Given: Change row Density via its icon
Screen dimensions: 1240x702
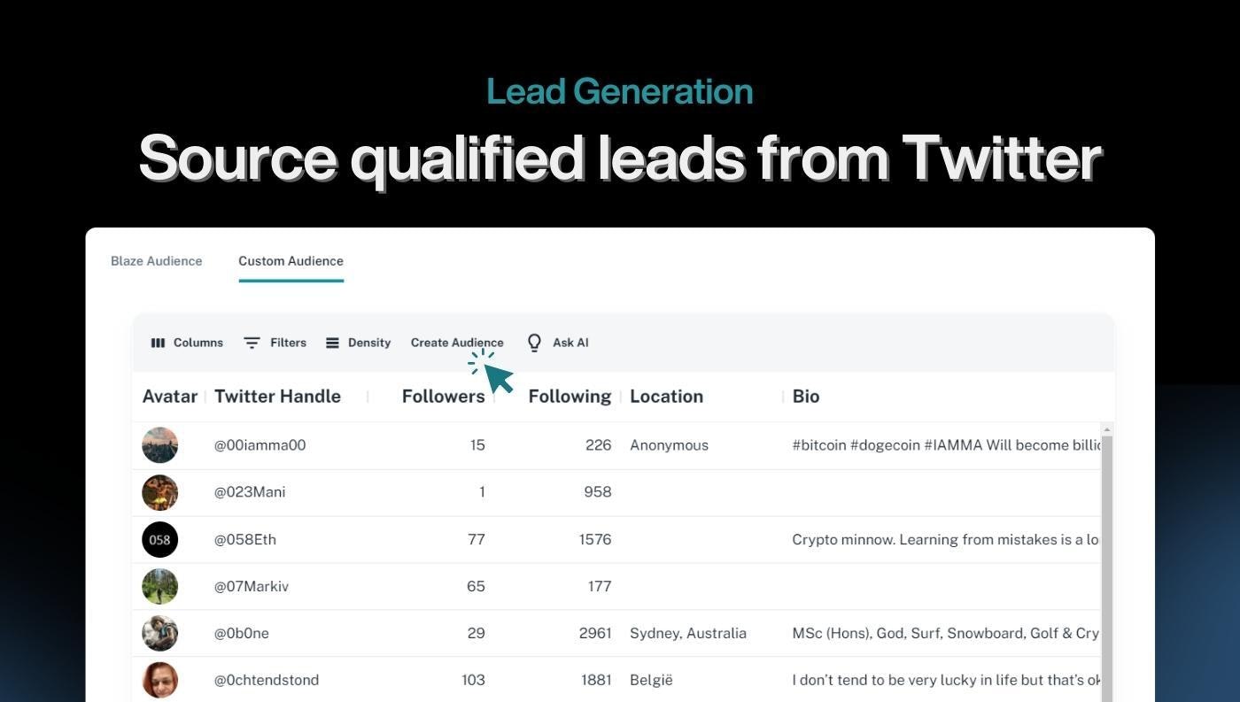Looking at the screenshot, I should (332, 343).
